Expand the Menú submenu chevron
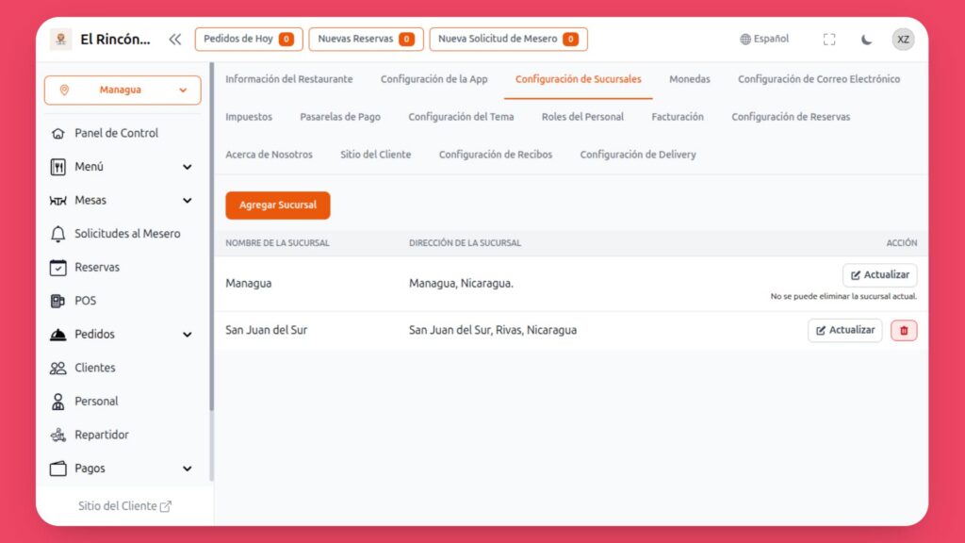The height and width of the screenshot is (543, 965). pos(188,168)
